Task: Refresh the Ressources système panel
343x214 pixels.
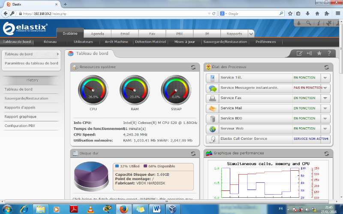Action: tap(193, 67)
